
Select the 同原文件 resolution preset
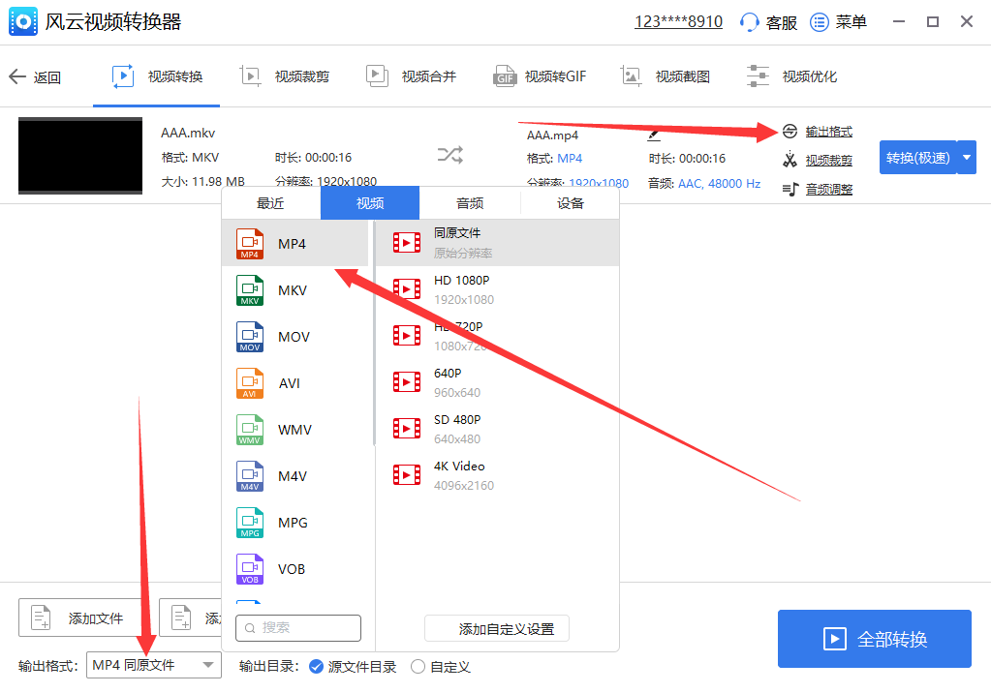tap(497, 243)
